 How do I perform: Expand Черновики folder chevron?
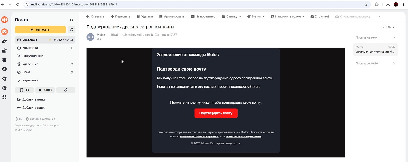pos(19,80)
